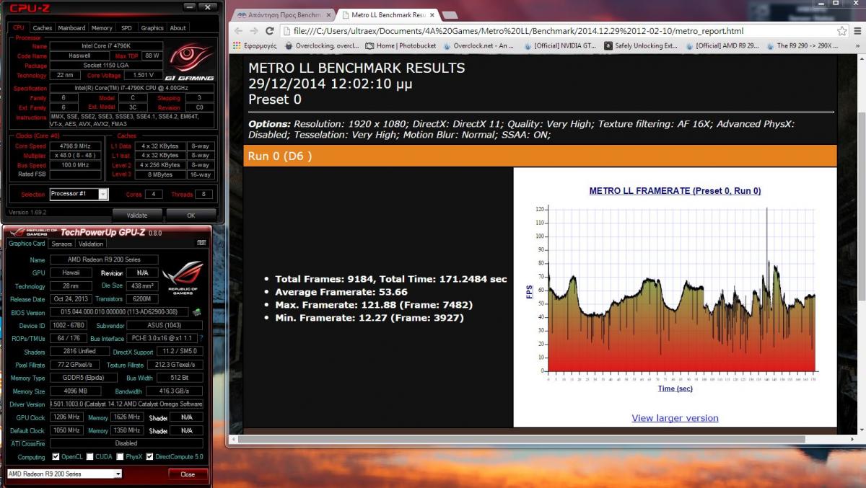Open the new tab button in Chrome

click(450, 15)
